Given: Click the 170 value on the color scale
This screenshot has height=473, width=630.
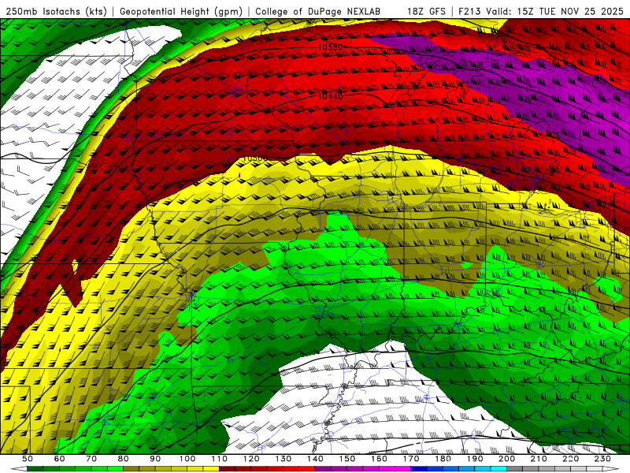Looking at the screenshot, I should click(x=410, y=459).
